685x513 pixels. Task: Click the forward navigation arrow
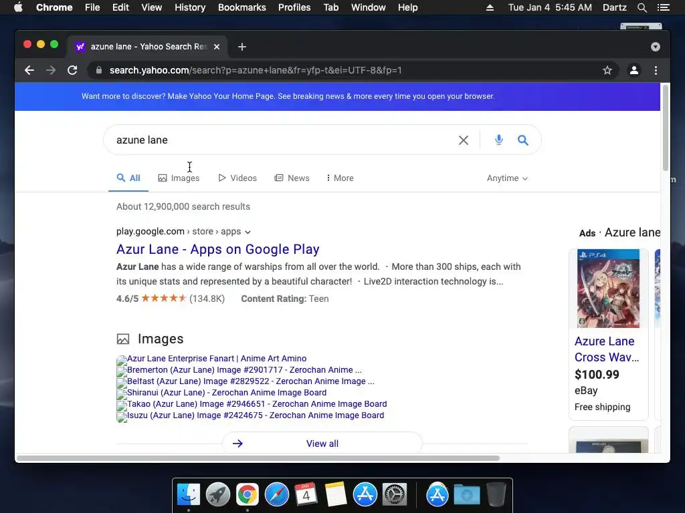[x=51, y=70]
